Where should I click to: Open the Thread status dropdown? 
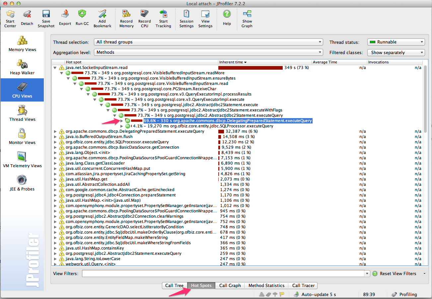click(396, 42)
